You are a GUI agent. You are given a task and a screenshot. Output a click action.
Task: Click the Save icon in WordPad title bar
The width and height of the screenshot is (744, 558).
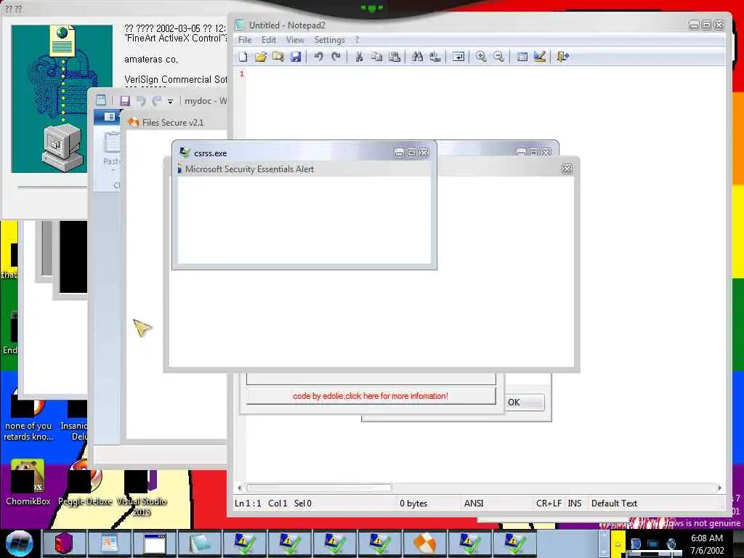tap(125, 100)
